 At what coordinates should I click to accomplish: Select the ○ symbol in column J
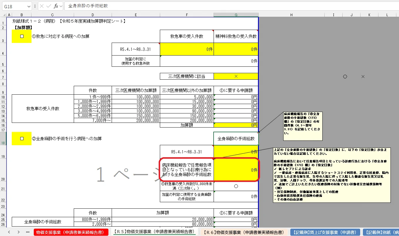[x=345, y=76]
